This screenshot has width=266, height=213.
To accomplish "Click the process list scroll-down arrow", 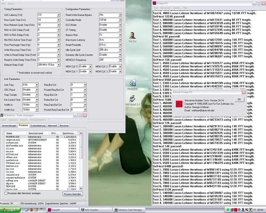I will pos(81,188).
